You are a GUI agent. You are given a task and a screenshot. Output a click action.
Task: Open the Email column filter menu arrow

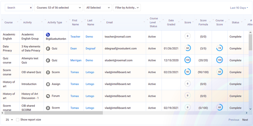pos(144,22)
